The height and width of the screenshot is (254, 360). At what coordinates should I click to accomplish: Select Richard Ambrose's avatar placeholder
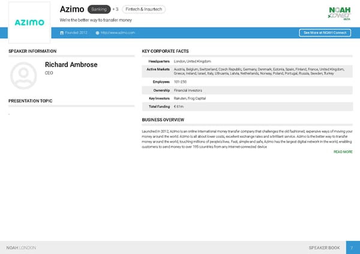(x=24, y=74)
